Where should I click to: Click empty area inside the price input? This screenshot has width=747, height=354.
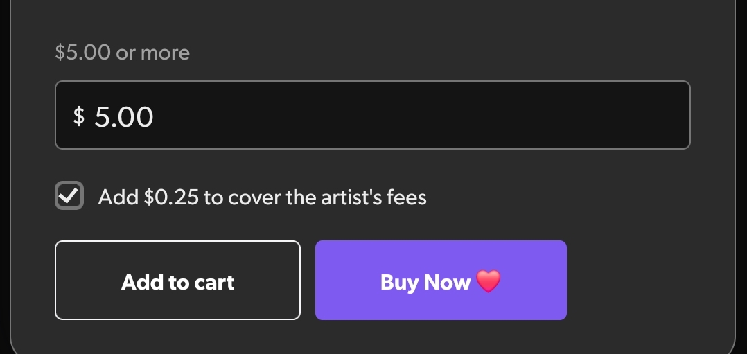coord(416,115)
